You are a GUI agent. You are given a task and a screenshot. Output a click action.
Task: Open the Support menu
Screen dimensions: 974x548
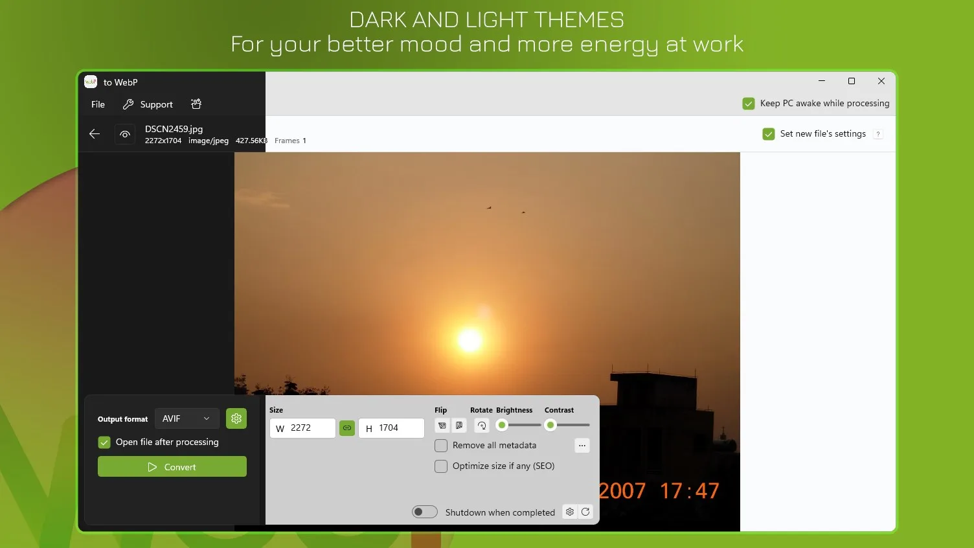pos(148,104)
